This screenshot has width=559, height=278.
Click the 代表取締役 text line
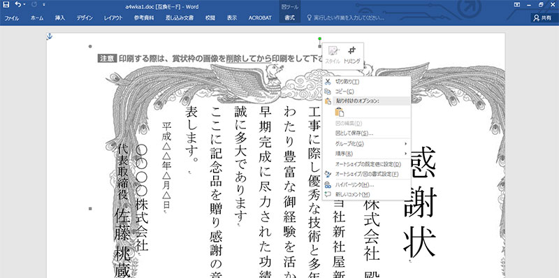click(x=122, y=172)
